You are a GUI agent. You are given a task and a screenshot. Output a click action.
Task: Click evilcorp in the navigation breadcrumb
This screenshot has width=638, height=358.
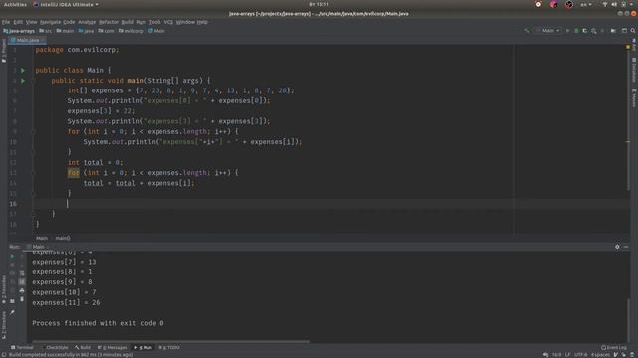131,31
